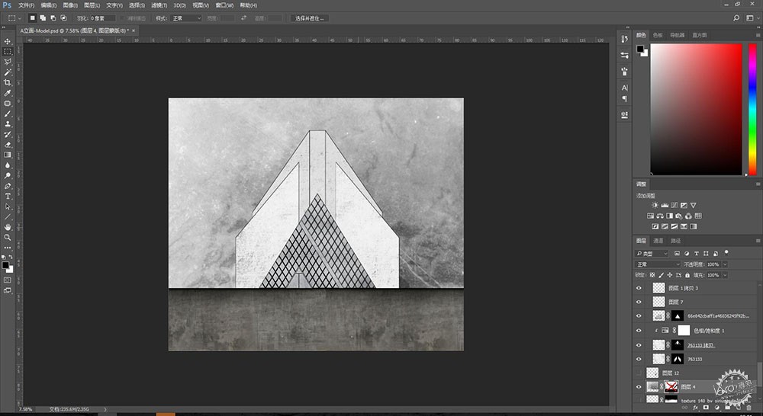This screenshot has width=763, height=416.
Task: Select the Horizontal Type tool
Action: [x=8, y=197]
